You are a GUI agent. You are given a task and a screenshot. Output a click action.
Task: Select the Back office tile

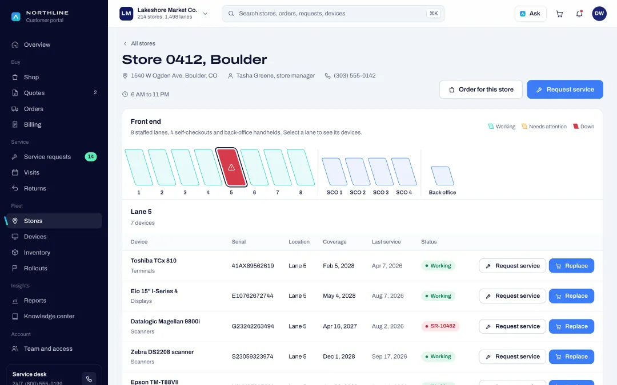443,176
